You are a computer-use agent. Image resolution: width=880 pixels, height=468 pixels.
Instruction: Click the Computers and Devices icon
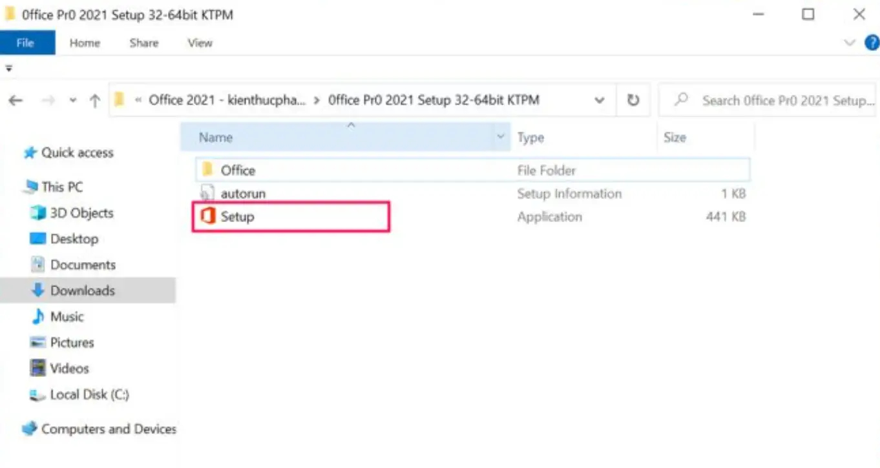click(x=30, y=429)
